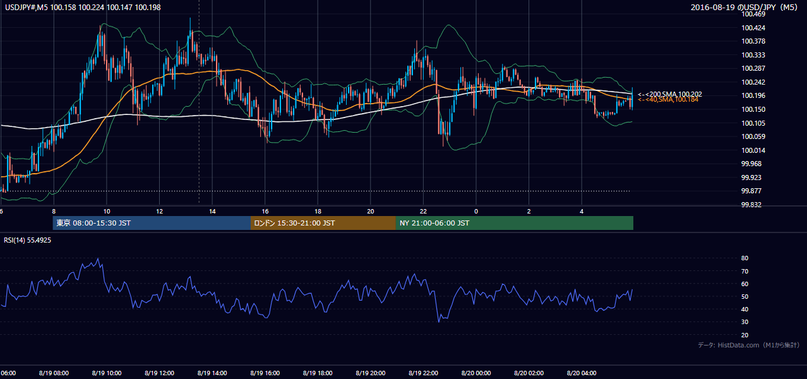Viewport: 807px width, 379px height.
Task: Click the London 15:30-21:00 JST session bar
Action: (323, 223)
